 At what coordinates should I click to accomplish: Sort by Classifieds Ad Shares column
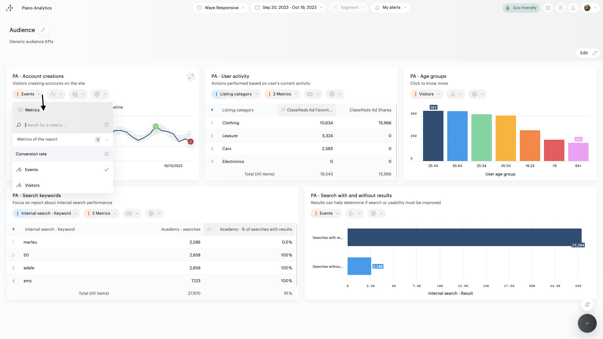pos(370,110)
